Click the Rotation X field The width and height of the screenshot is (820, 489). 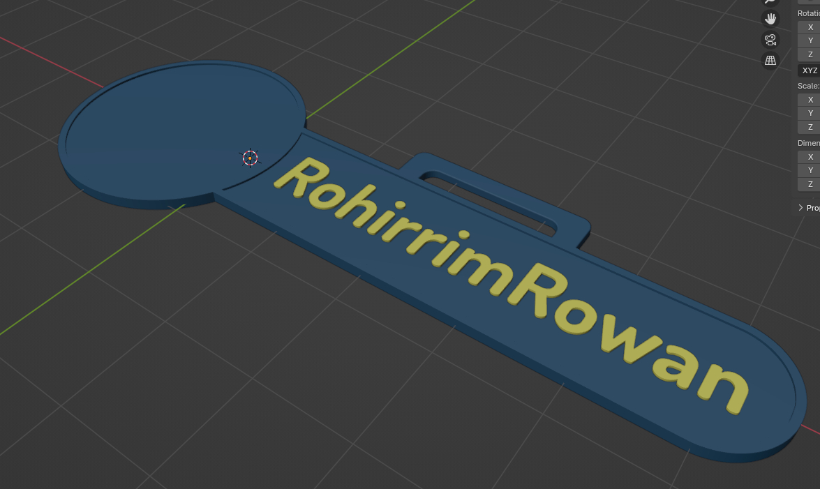(810, 27)
